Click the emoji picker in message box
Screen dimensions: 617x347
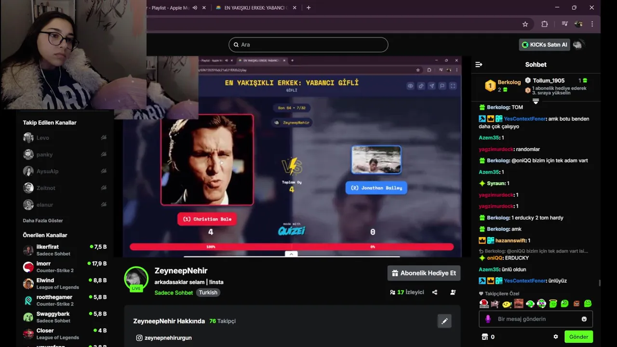pyautogui.click(x=584, y=319)
